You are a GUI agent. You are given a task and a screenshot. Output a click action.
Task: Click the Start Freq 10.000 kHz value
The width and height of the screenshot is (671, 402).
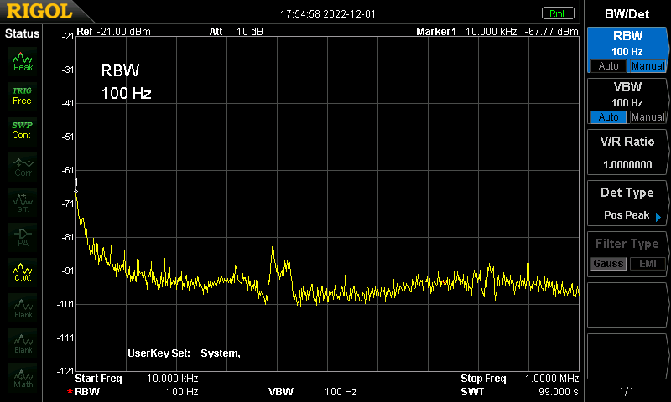click(173, 379)
